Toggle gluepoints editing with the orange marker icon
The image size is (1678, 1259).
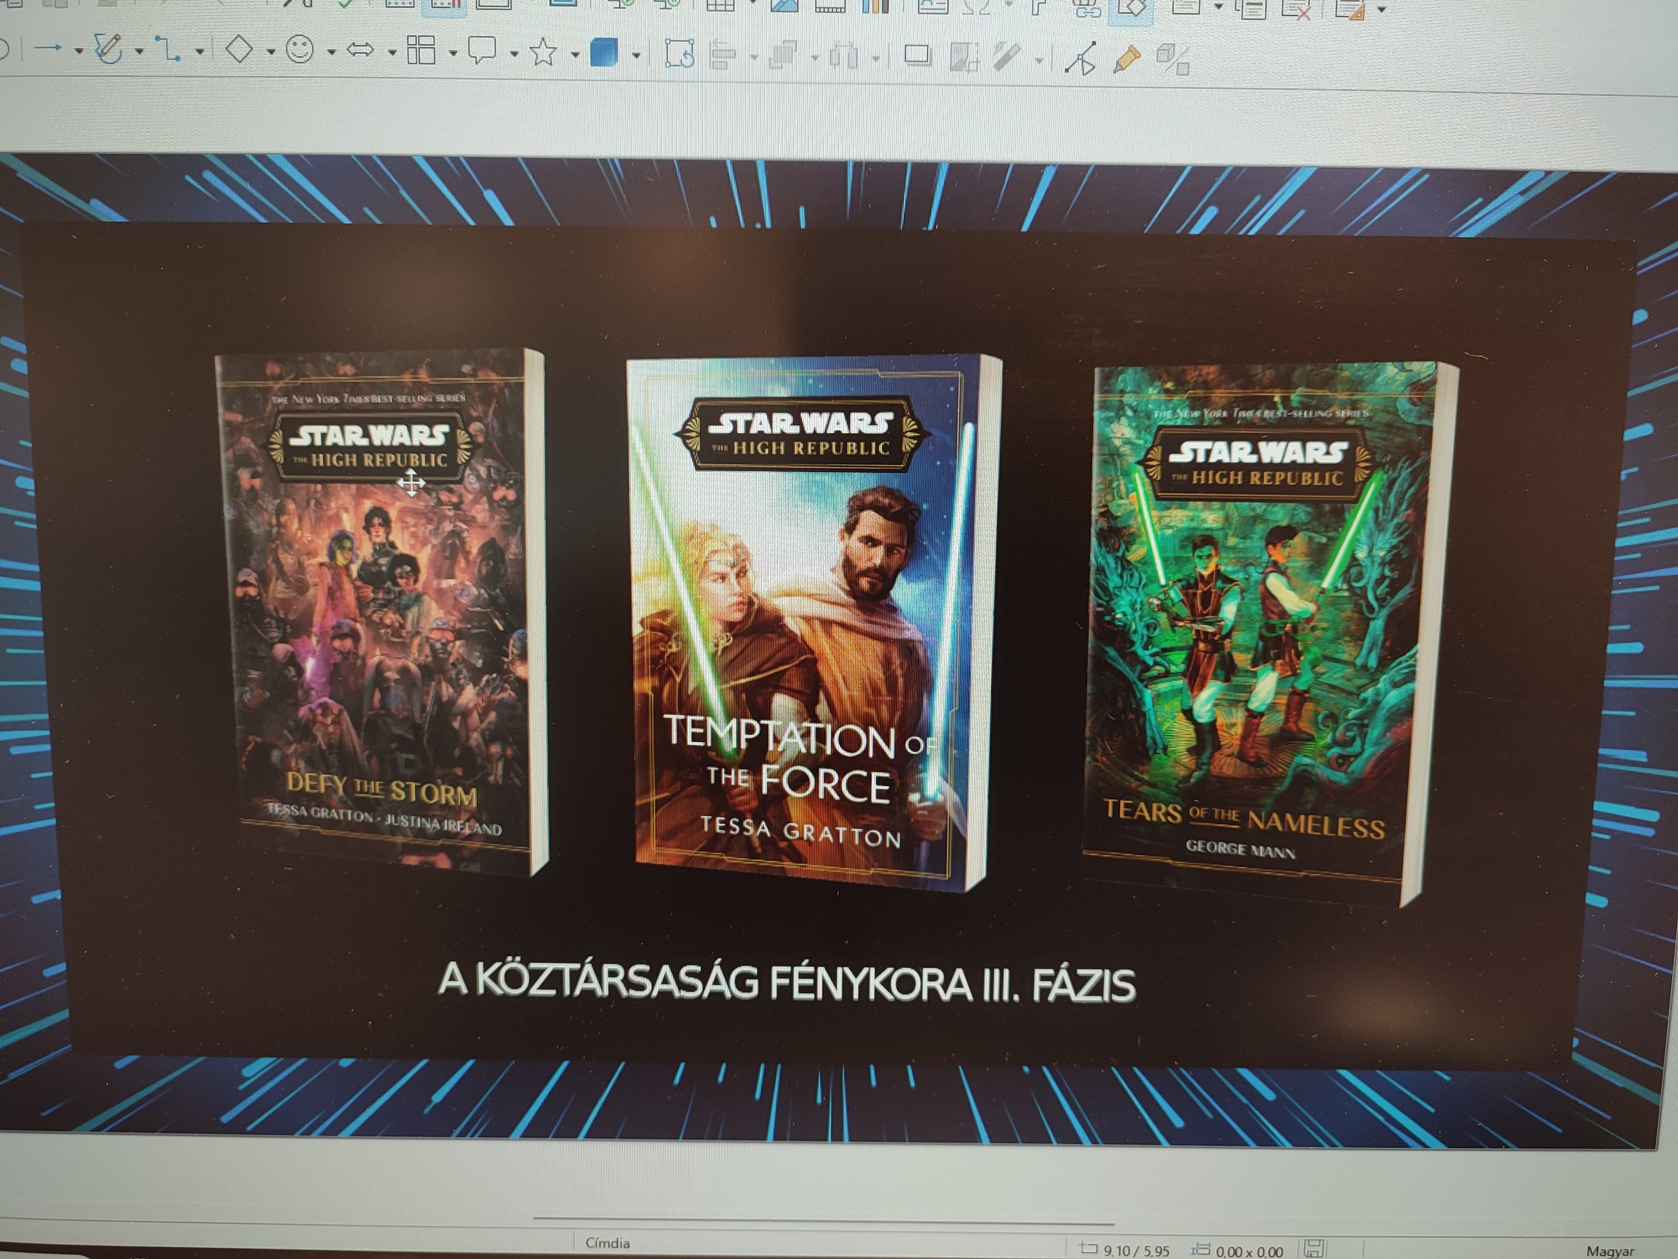[x=1126, y=59]
